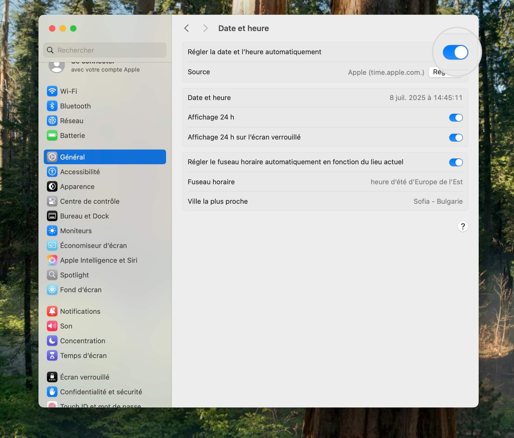Click 'Sofia - Bulgarie' nearest city value

[x=438, y=201]
